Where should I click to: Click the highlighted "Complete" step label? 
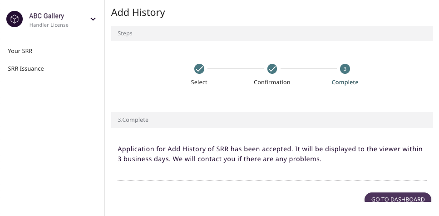(345, 82)
